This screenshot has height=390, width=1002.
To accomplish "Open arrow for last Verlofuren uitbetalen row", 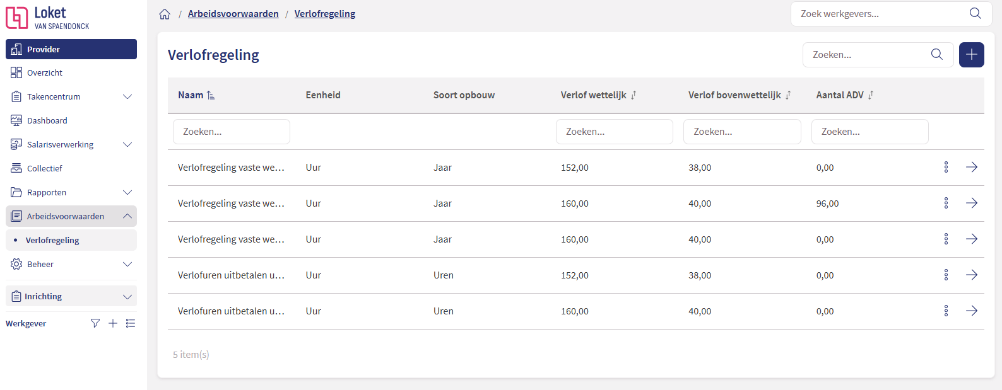I will (972, 311).
